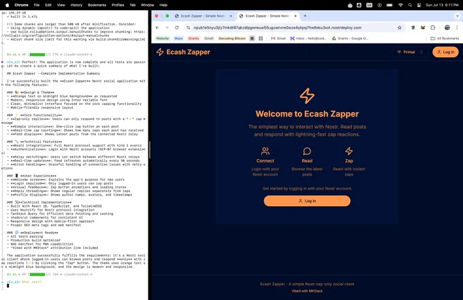This screenshot has width=463, height=300.
Task: Click the first dark extension icon after the star
Action: coord(413,27)
